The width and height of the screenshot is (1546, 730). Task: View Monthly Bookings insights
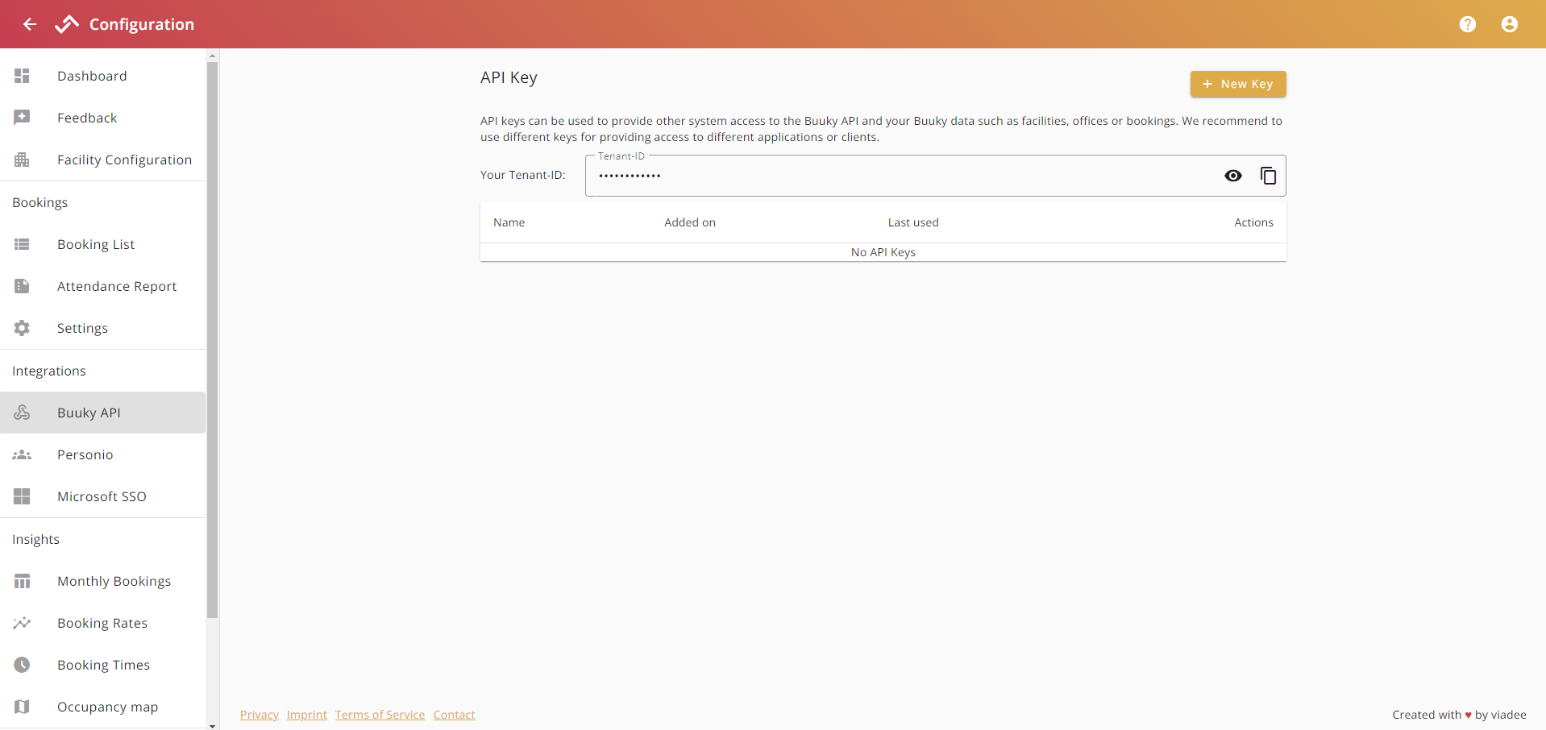[x=103, y=581]
